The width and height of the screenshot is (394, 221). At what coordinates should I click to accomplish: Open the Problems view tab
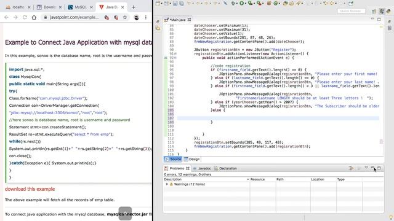pos(177,168)
